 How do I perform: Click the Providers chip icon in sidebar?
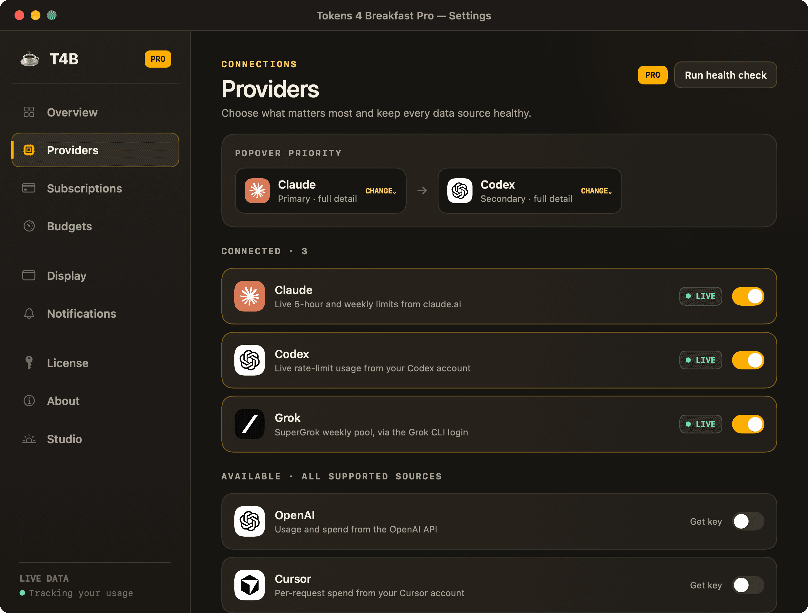coord(29,150)
